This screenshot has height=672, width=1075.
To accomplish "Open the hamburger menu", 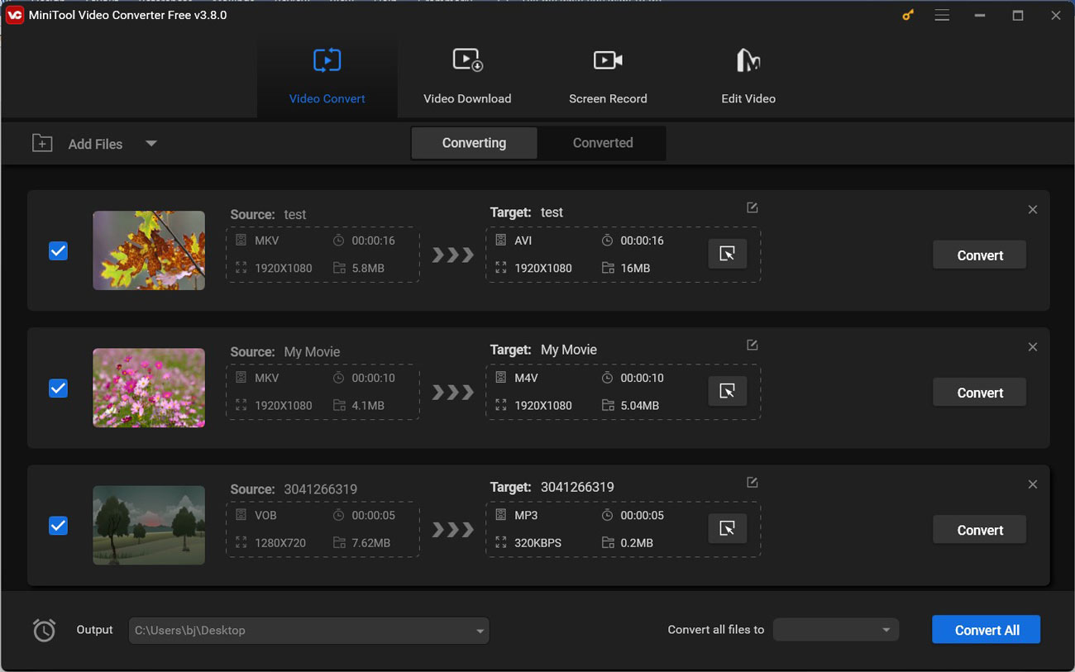I will (942, 15).
